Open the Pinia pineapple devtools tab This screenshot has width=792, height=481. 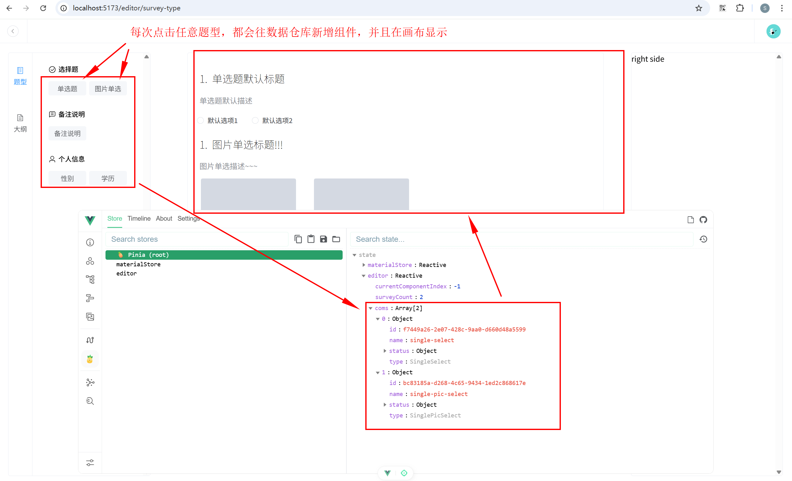coord(90,359)
